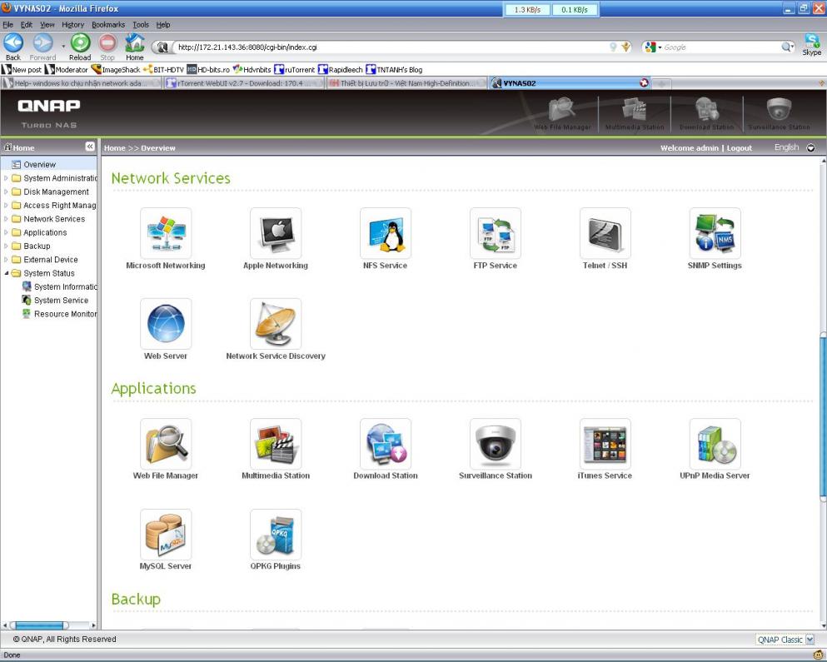The height and width of the screenshot is (662, 827).
Task: Select Resource Monitor tree item
Action: coord(60,314)
